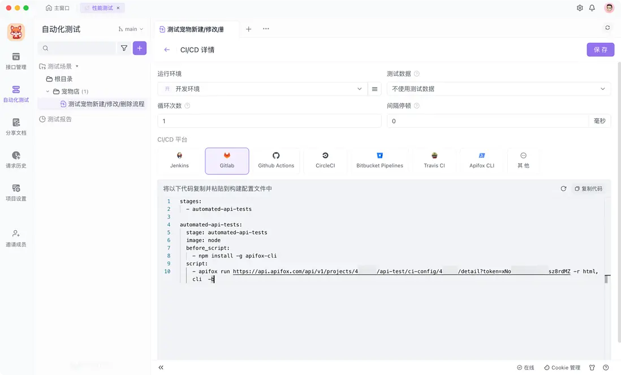Open 邀请成员 in the sidebar
The image size is (621, 375).
(16, 238)
